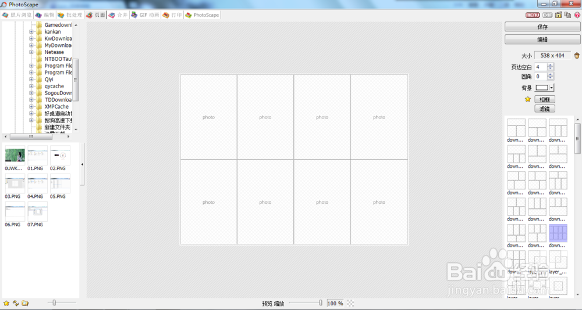Viewport: 582px width, 310px height.
Task: Open the 打印 print tab
Action: click(172, 15)
